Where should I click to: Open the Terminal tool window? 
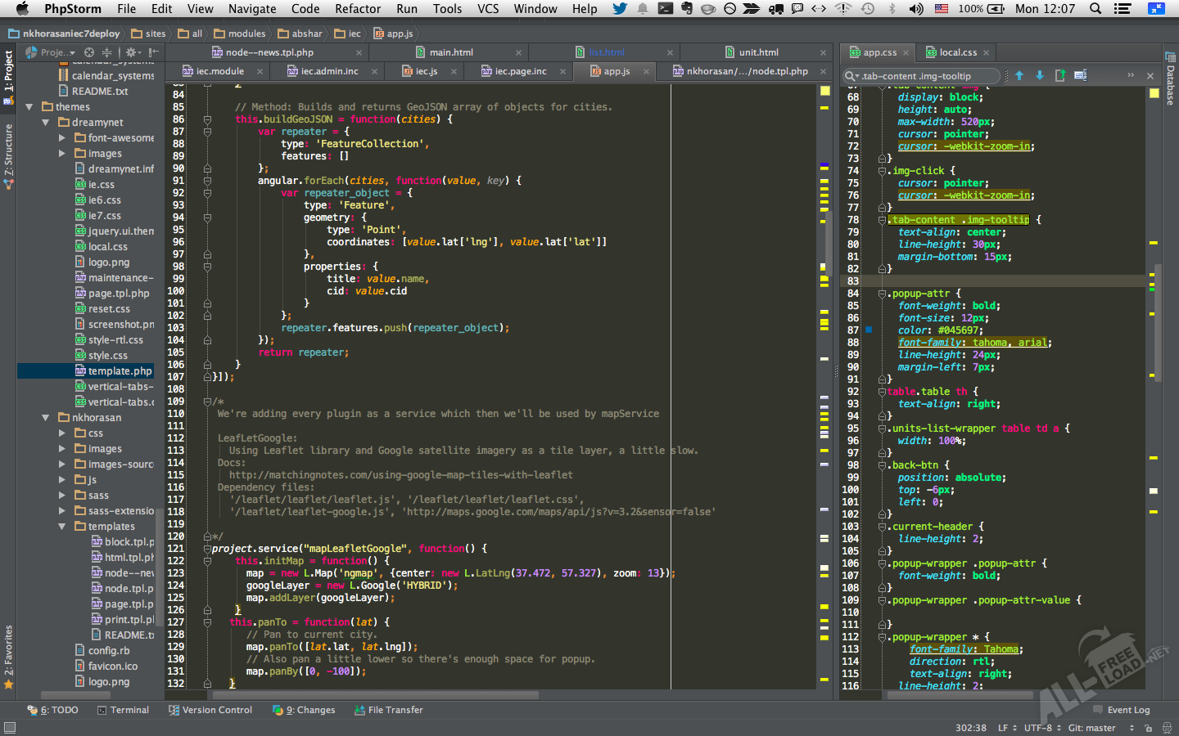(x=124, y=710)
